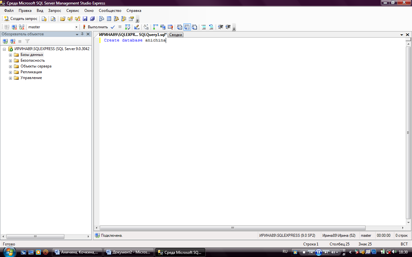Viewport: 412px width, 257px height.
Task: Expand the Репликация node
Action: [x=10, y=72]
